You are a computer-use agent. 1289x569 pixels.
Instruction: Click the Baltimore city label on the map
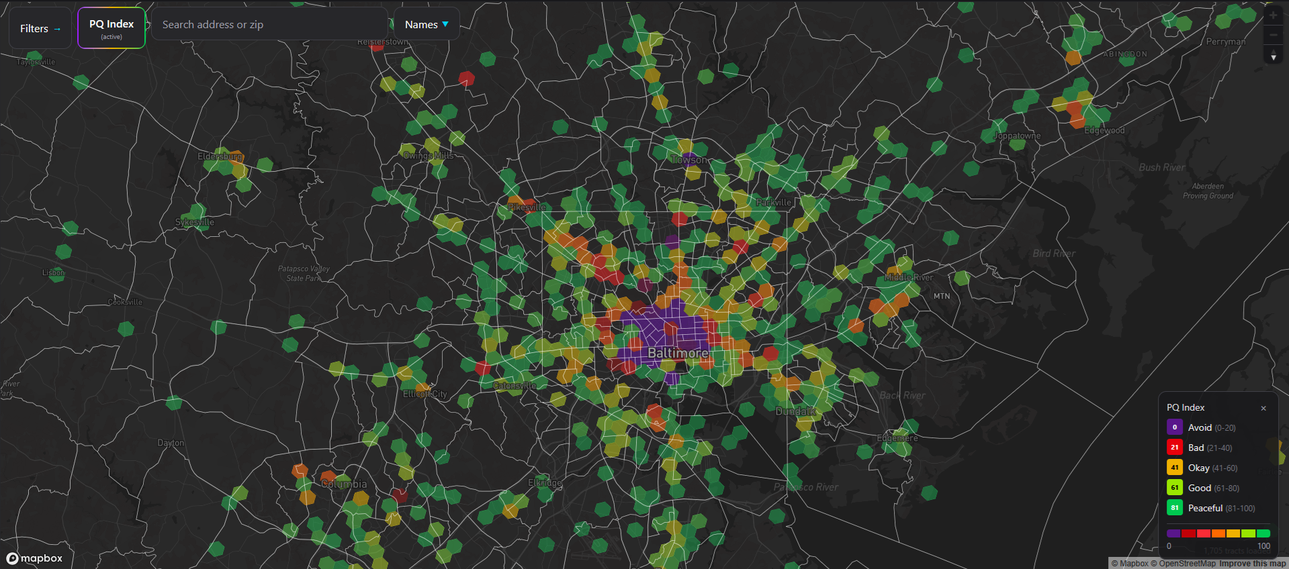coord(678,353)
